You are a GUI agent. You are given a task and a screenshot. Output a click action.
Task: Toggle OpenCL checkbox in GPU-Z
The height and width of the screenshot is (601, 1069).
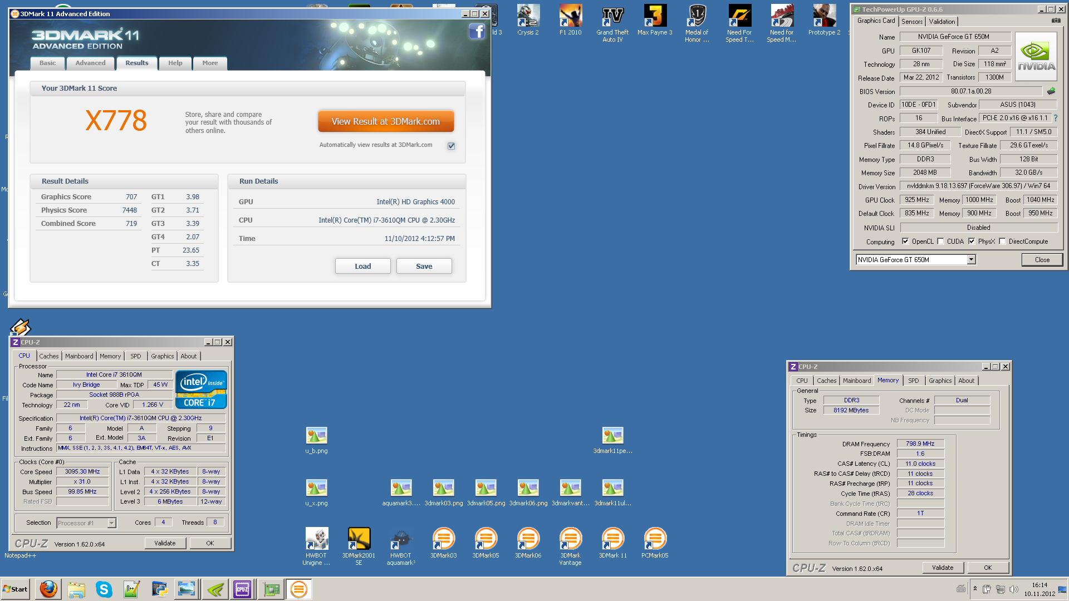point(905,242)
